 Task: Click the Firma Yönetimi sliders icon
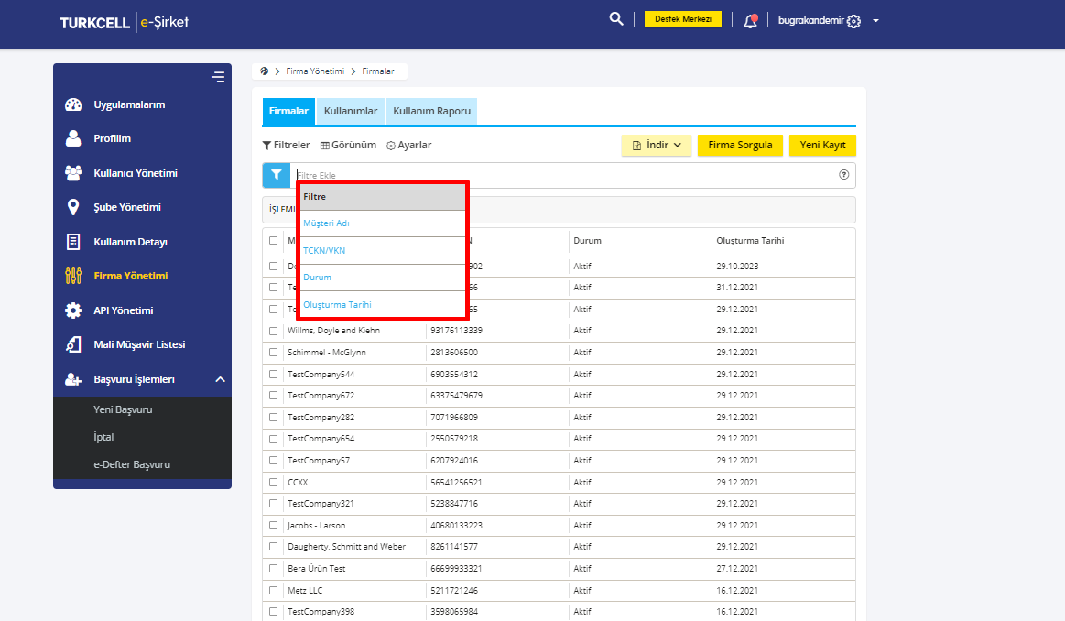tap(73, 276)
